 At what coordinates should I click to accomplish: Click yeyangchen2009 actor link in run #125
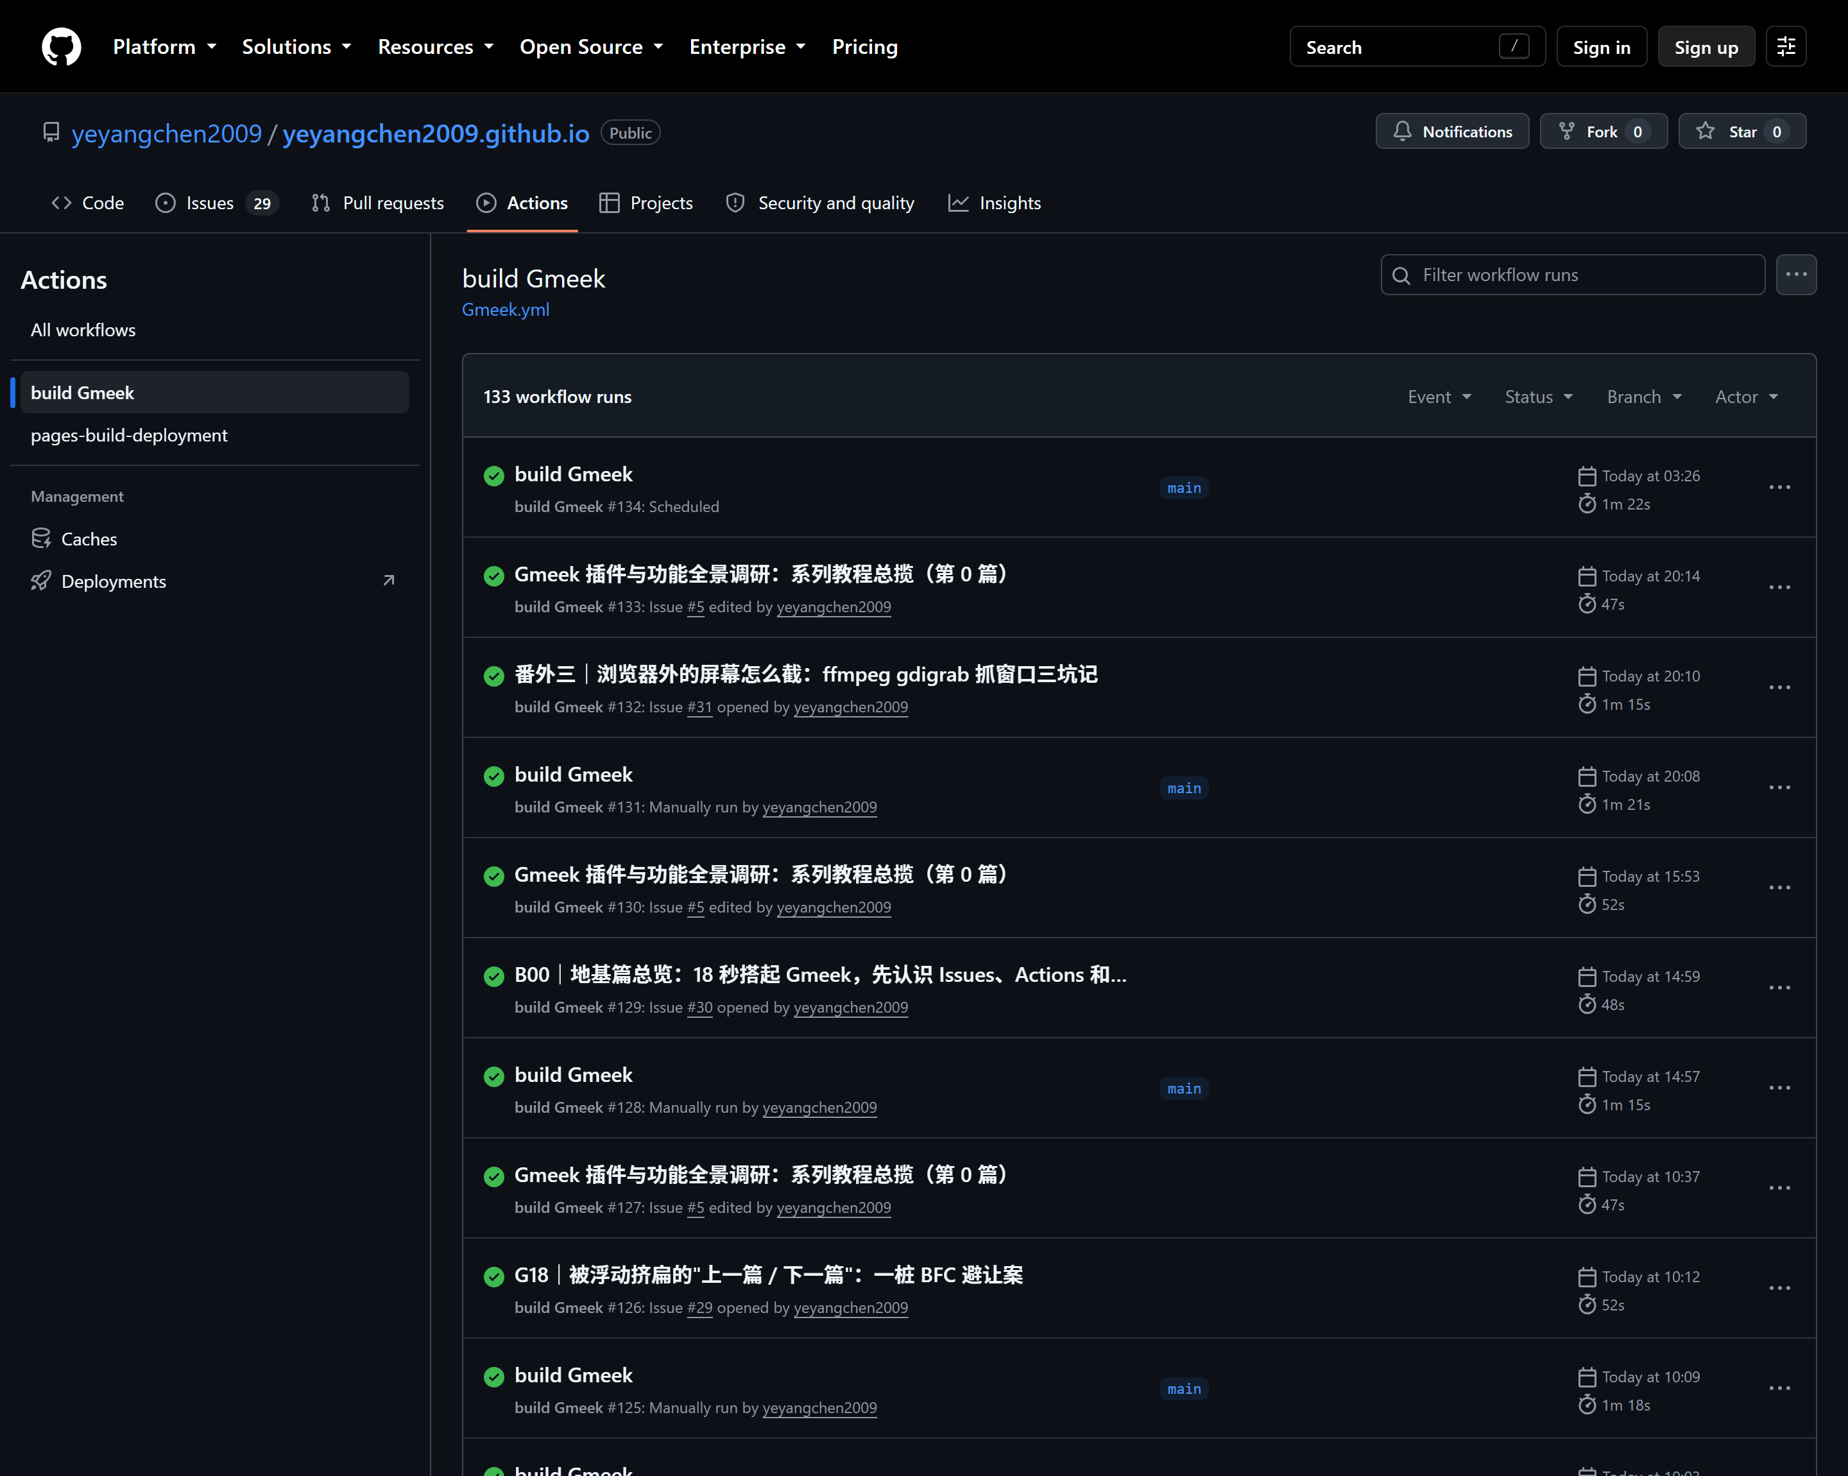click(x=819, y=1407)
